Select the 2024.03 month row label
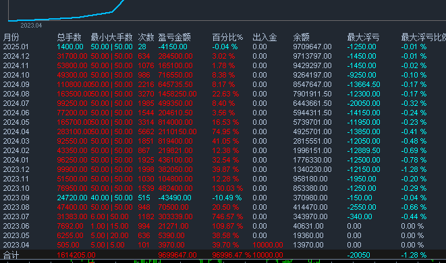The height and width of the screenshot is (263, 446). click(x=16, y=141)
